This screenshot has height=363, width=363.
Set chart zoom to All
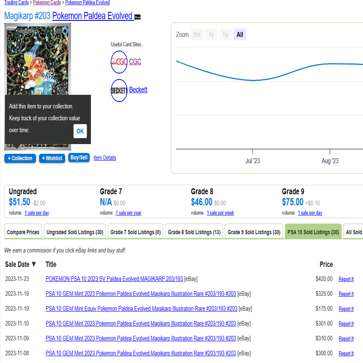click(240, 34)
